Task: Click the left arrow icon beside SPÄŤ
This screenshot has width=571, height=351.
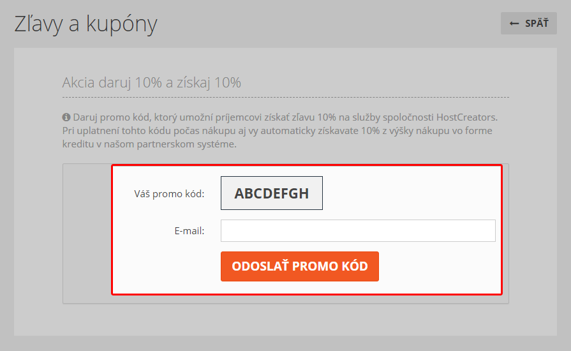Action: point(514,24)
